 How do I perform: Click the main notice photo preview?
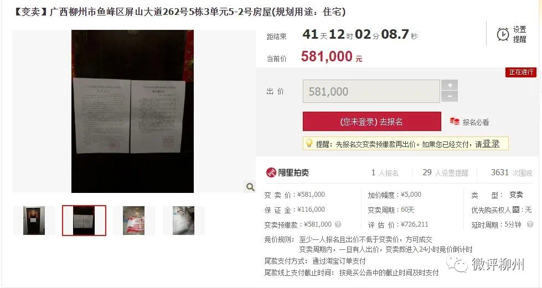pos(132,111)
